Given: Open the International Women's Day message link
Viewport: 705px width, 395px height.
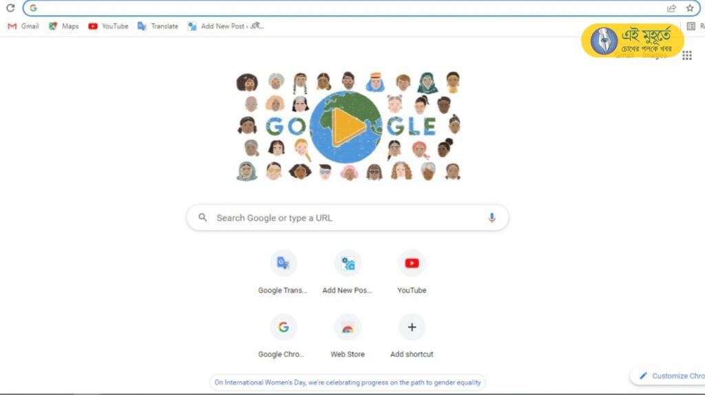Looking at the screenshot, I should tap(348, 383).
